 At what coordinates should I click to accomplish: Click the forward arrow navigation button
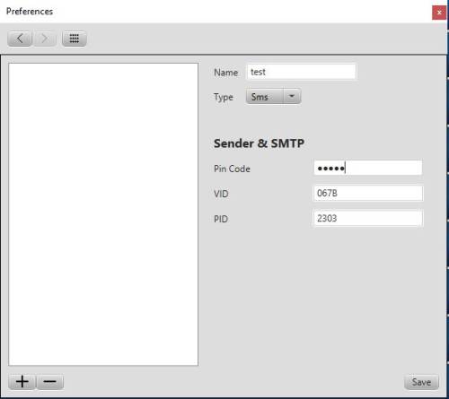(x=45, y=39)
